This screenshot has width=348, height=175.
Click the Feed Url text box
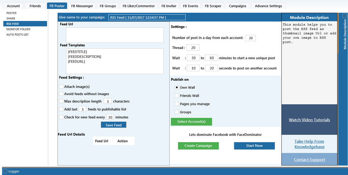(115, 35)
